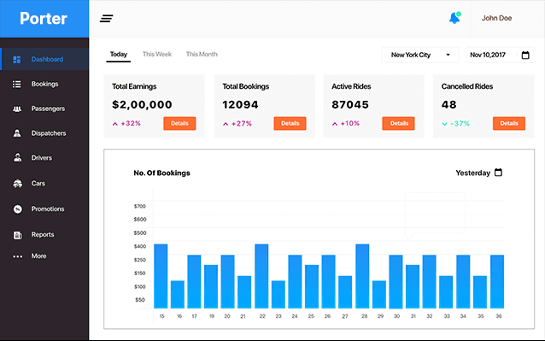Open the New York City dropdown
Screen dimensions: 545x341
[420, 55]
